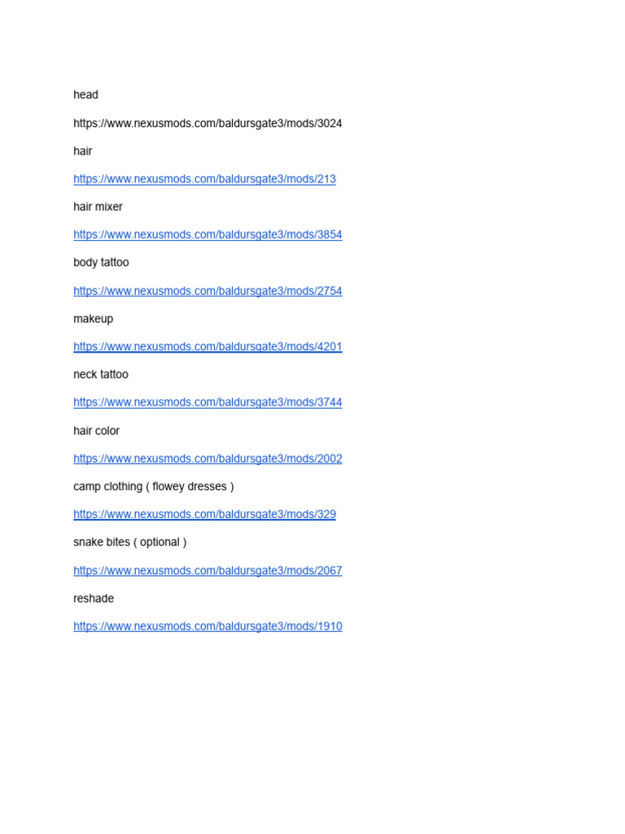Follow the body tattoo link ending 2754
This screenshot has height=834, width=625.
click(208, 291)
